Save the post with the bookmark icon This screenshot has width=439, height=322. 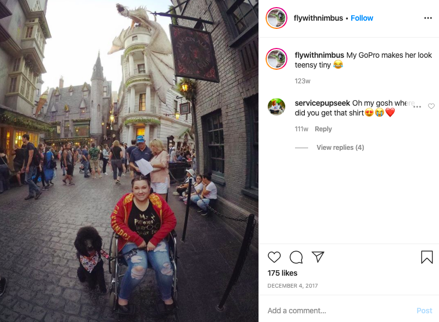427,257
